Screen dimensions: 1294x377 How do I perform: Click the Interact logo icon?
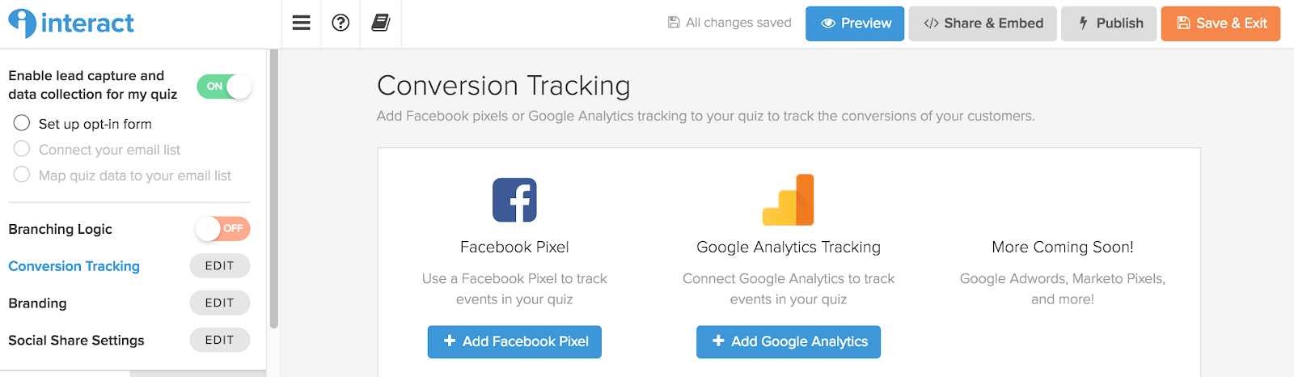(22, 23)
